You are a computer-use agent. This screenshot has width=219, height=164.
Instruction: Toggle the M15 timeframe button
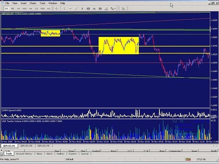[x=25, y=9]
